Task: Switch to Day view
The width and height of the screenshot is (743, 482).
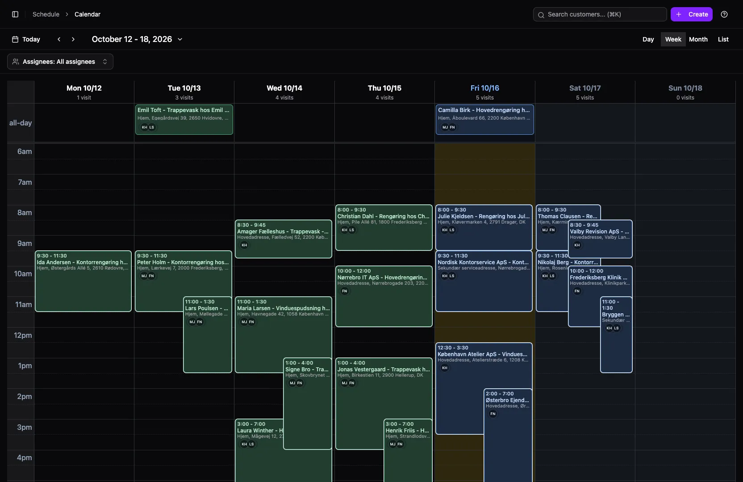Action: [648, 39]
